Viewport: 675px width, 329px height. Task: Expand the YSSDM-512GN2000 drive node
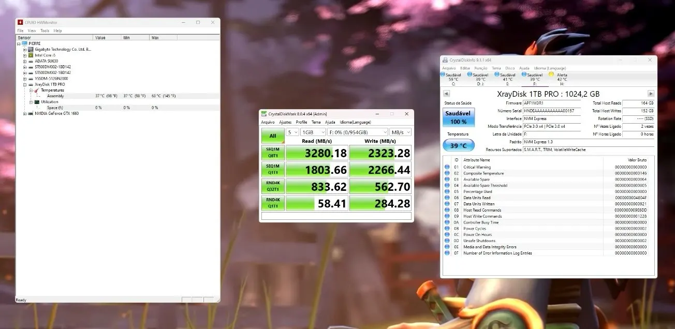(24, 78)
